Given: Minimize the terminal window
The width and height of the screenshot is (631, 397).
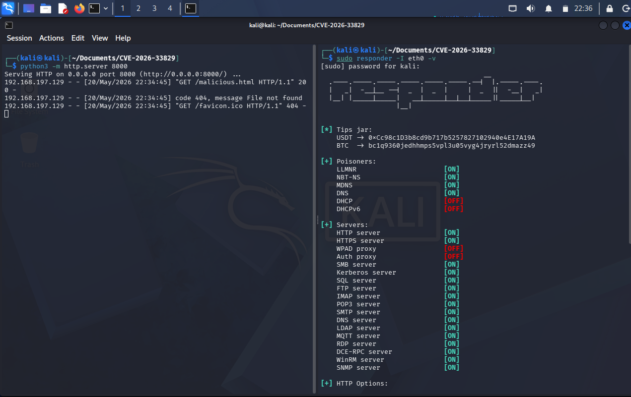Looking at the screenshot, I should (x=603, y=25).
